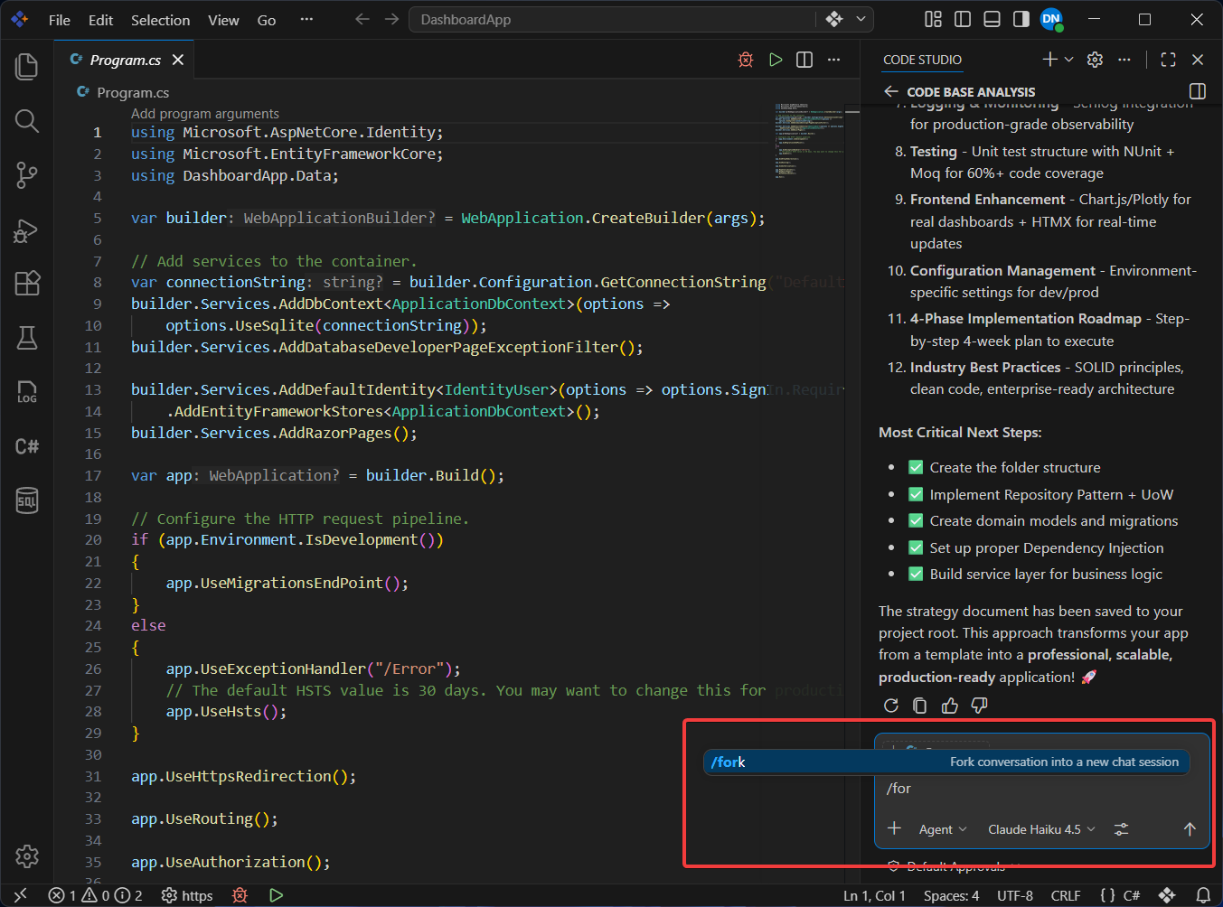The image size is (1223, 907).
Task: Open the Search view in the activity bar
Action: tap(27, 120)
